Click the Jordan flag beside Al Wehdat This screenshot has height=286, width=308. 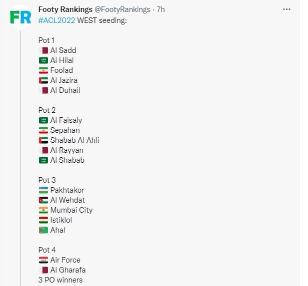pos(43,200)
